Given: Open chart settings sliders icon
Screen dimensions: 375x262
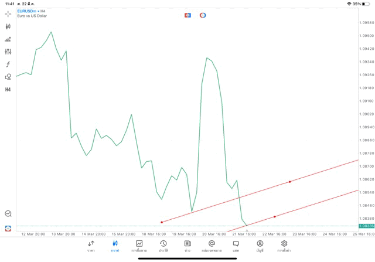Looking at the screenshot, I should coord(8,52).
